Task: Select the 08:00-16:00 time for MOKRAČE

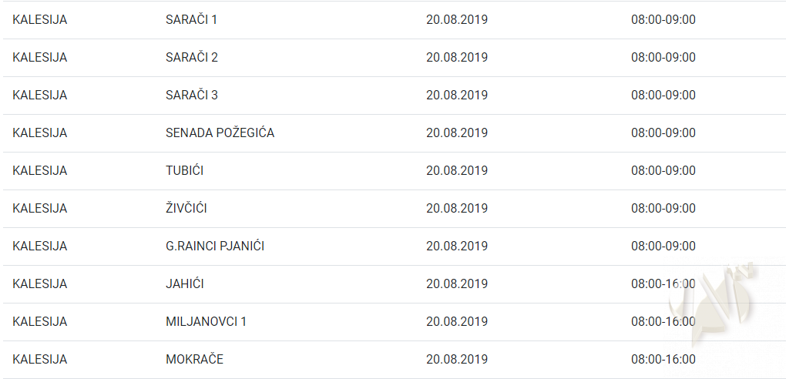Action: click(663, 359)
